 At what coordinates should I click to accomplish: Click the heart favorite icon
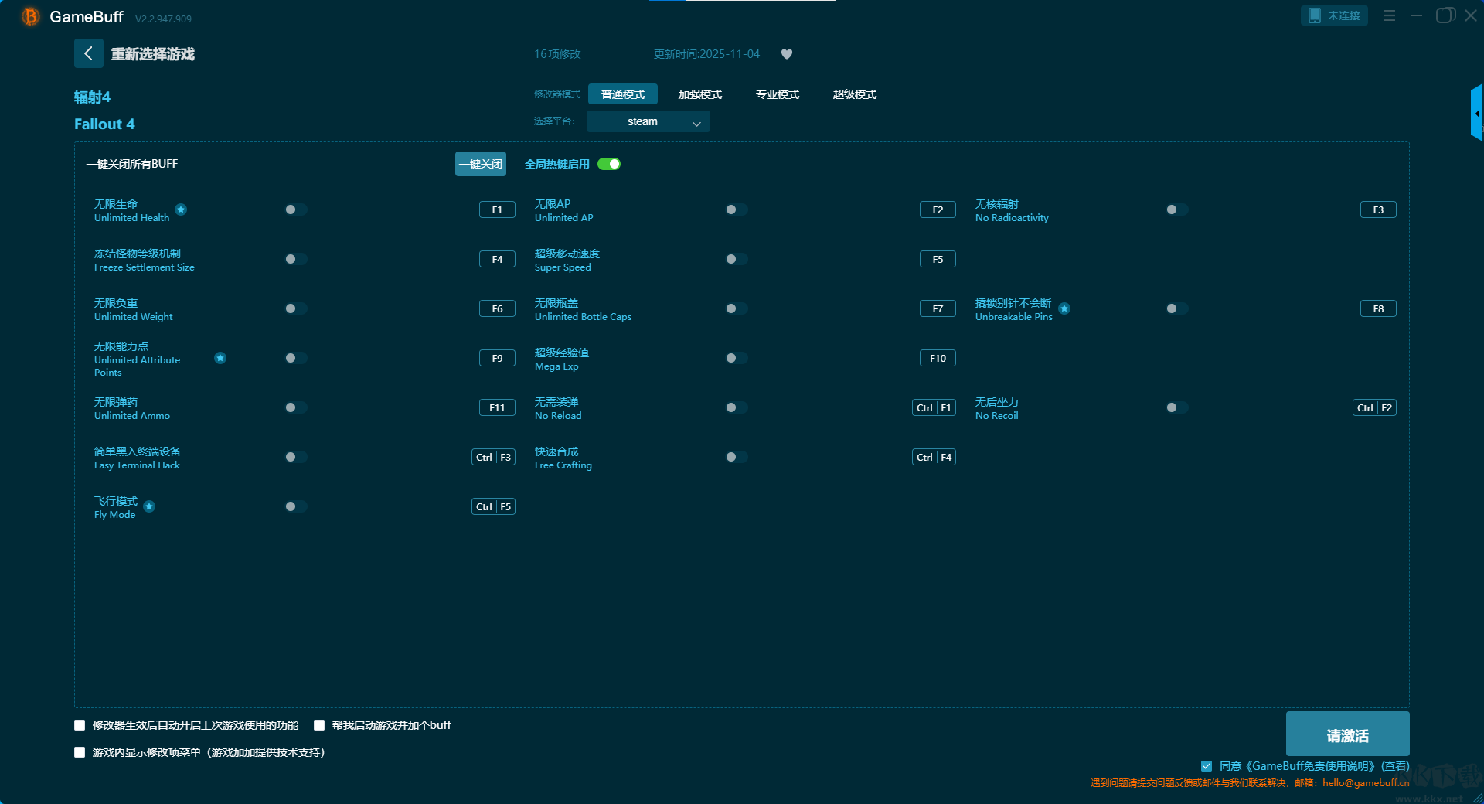tap(787, 54)
